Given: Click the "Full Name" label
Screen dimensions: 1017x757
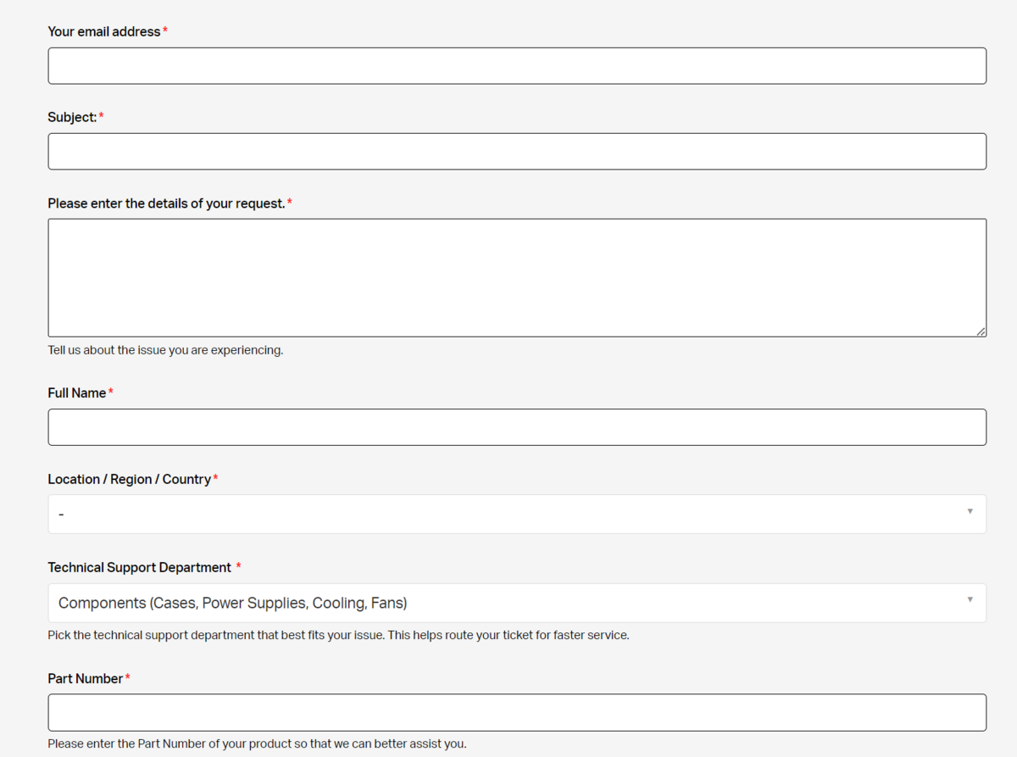Looking at the screenshot, I should 77,393.
